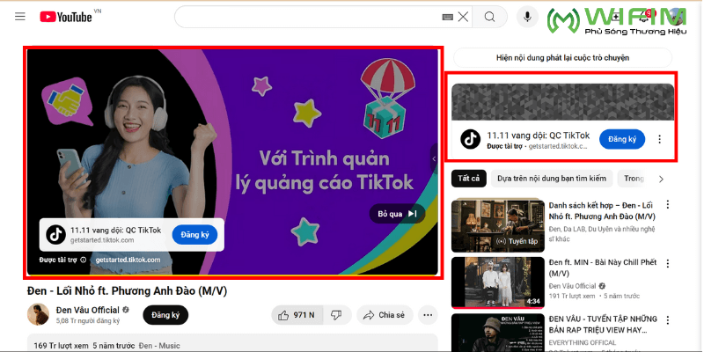704x352 pixels.
Task: Open the Đen Vâu Official channel name
Action: point(87,311)
